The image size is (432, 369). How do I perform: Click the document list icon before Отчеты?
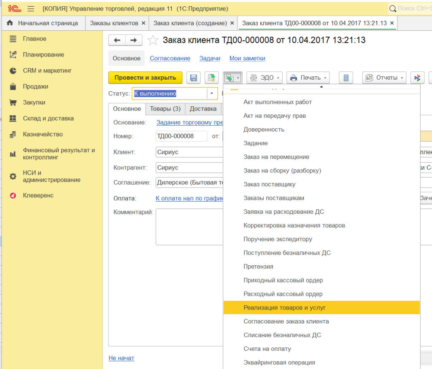pyautogui.click(x=346, y=78)
